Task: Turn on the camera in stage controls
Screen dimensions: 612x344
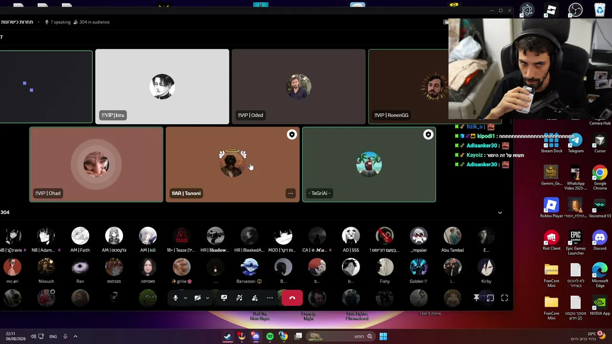Action: 197,298
